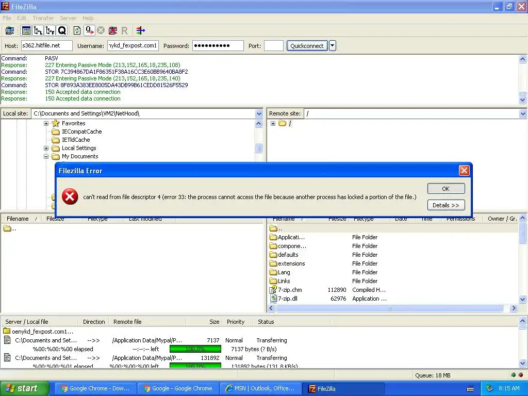The image size is (528, 396).
Task: Open the Help menu
Action: point(88,18)
